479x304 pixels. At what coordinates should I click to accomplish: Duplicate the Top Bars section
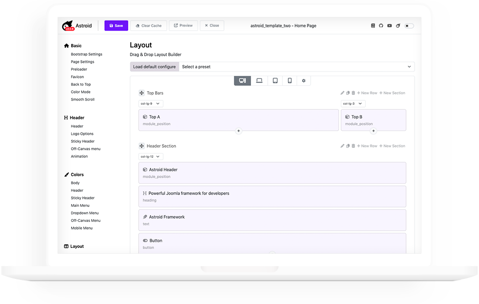pyautogui.click(x=348, y=93)
